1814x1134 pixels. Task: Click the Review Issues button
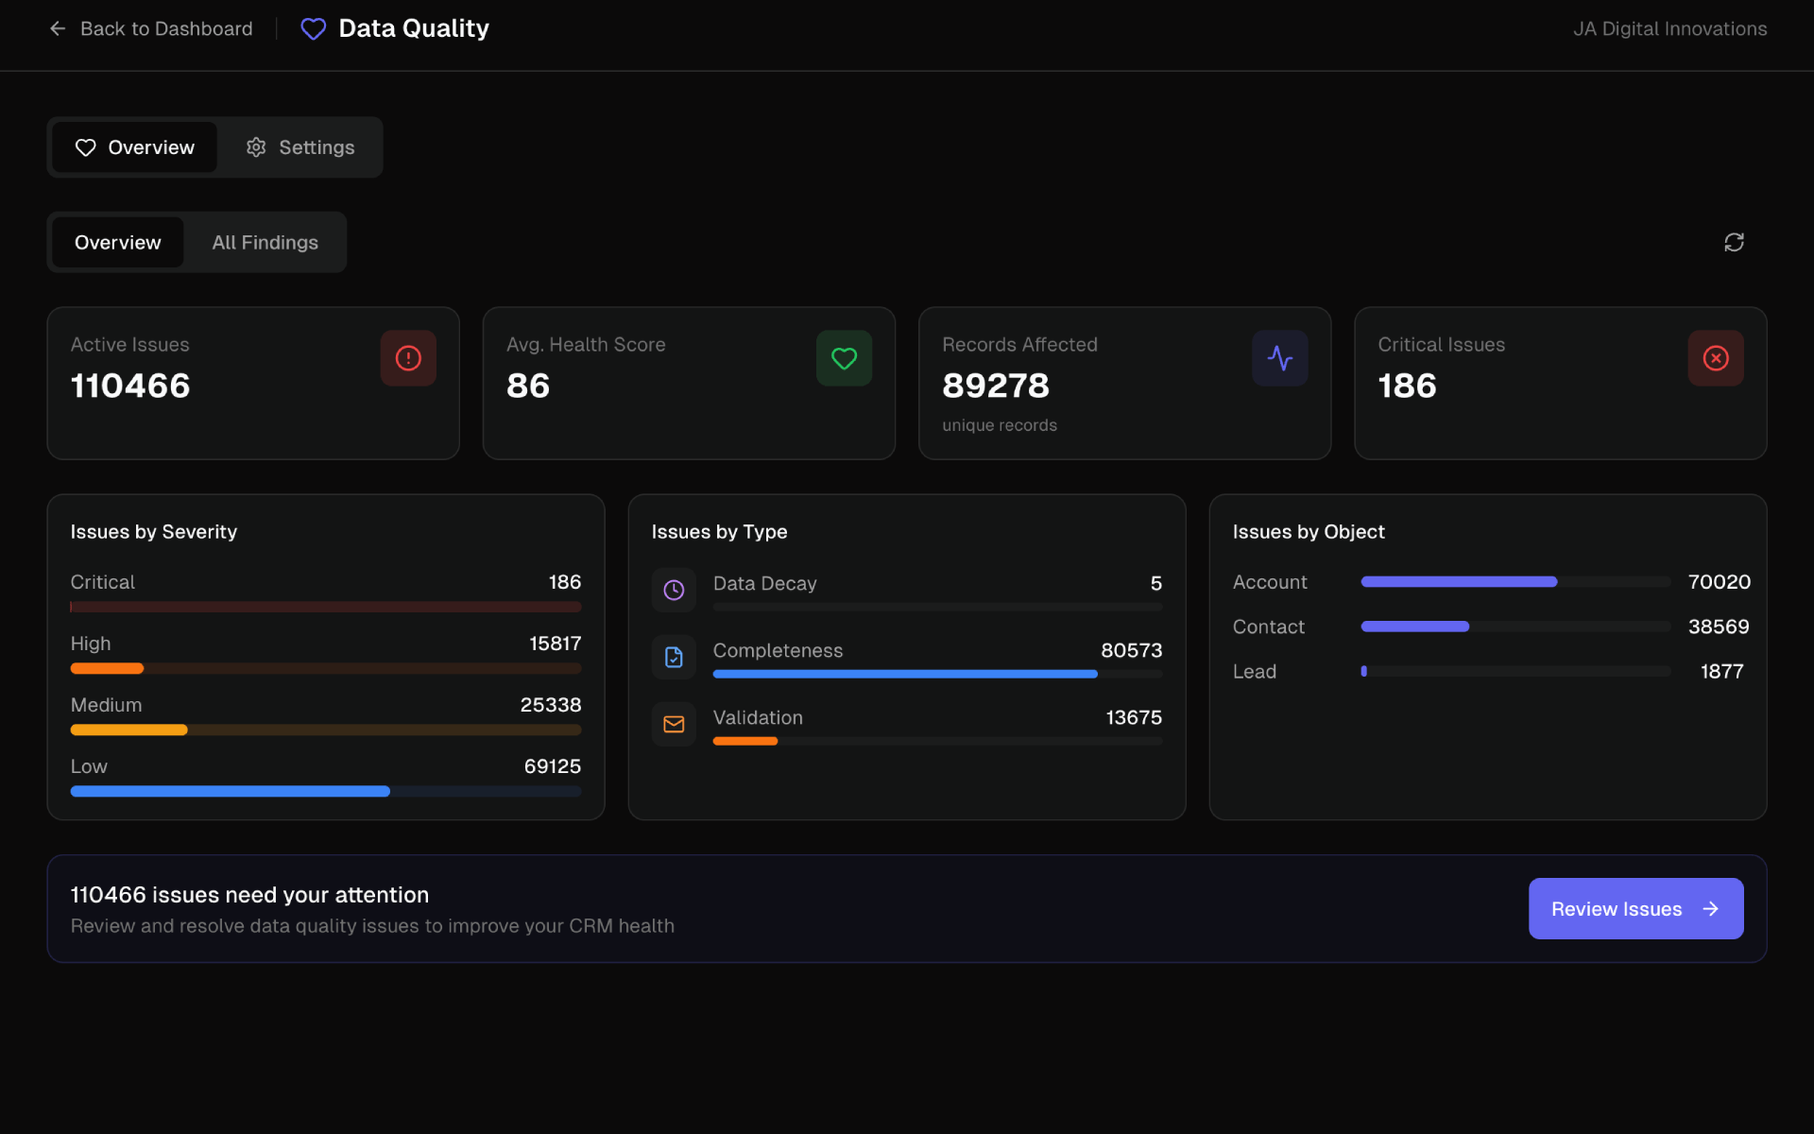click(1635, 908)
